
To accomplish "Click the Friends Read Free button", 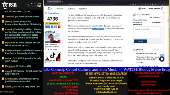I will 53,23.
